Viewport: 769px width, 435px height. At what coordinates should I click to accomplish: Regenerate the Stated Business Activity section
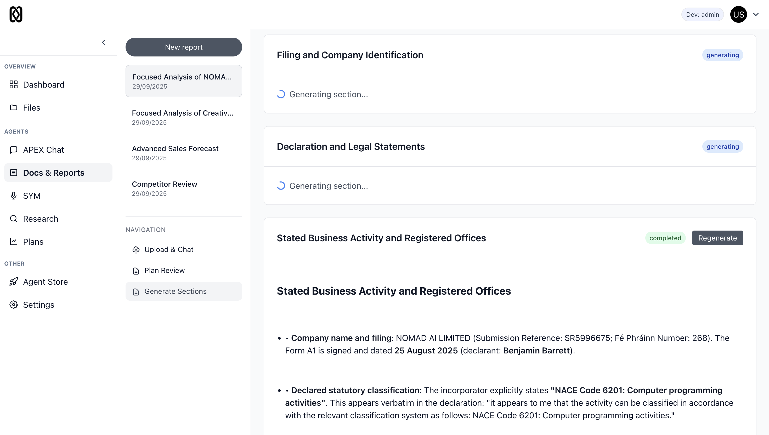coord(717,238)
